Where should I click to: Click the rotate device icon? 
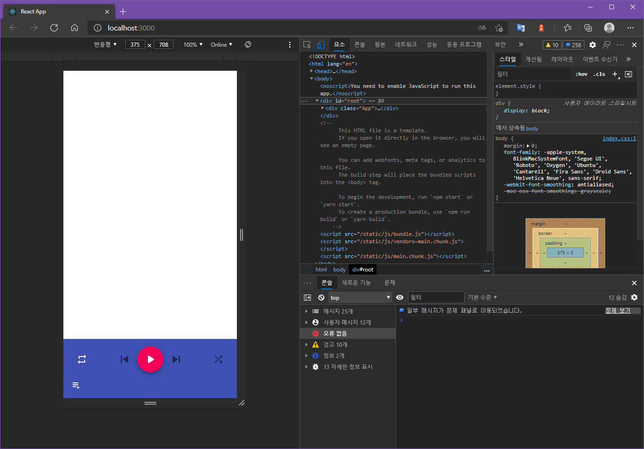[x=248, y=44]
